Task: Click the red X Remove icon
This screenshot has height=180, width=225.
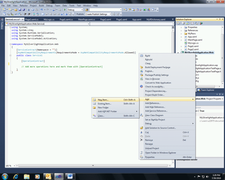Action: tap(141, 140)
